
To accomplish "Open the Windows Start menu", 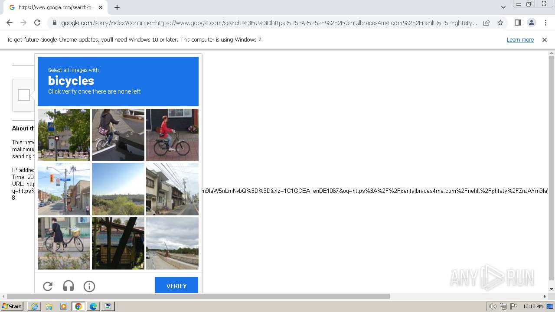I will 12,306.
